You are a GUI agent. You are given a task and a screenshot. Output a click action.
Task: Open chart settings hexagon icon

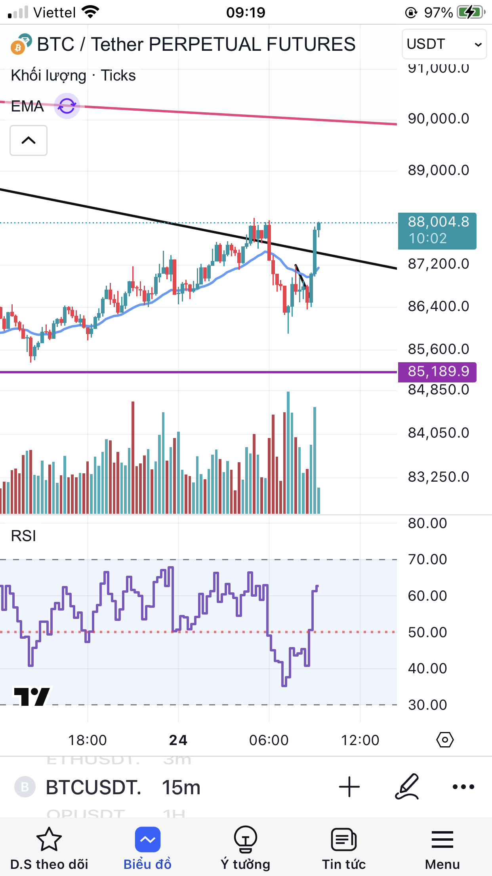click(x=445, y=740)
